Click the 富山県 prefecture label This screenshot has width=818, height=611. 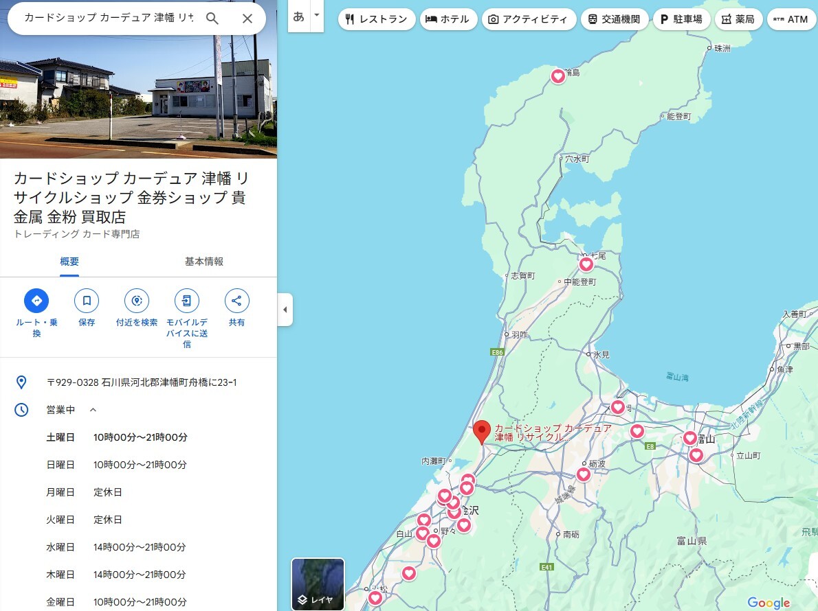coord(692,541)
